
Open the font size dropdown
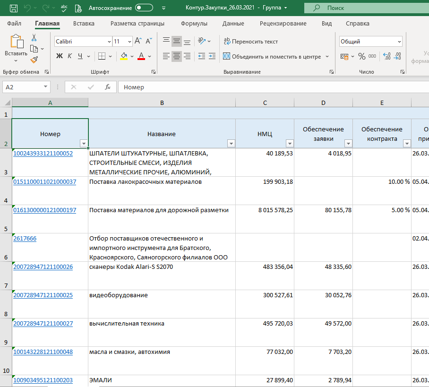[x=129, y=42]
